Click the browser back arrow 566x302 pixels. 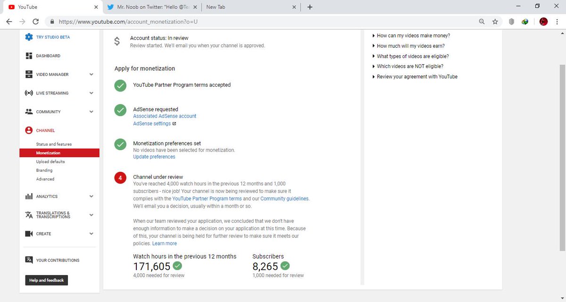pos(9,21)
